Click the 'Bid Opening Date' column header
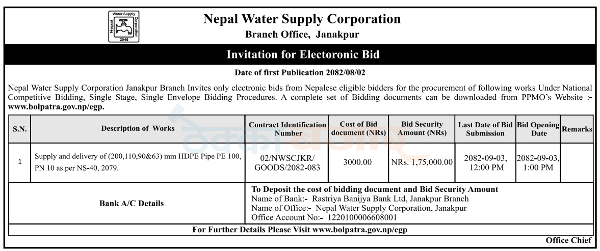 coord(538,129)
